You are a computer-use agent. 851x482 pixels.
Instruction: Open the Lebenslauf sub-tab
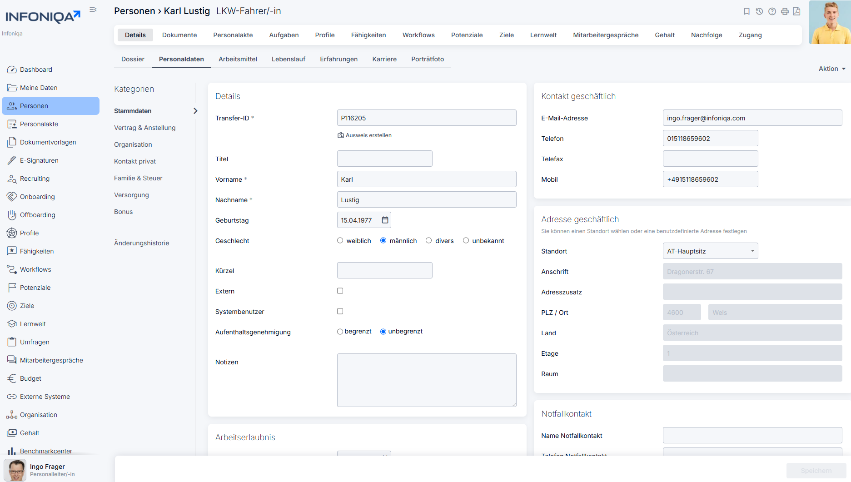tap(289, 59)
